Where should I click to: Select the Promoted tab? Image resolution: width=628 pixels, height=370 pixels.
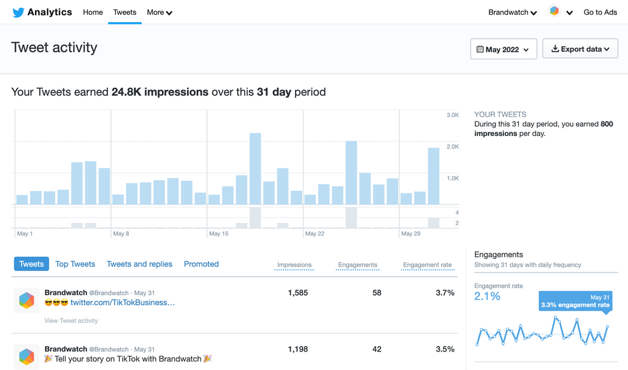[x=201, y=264]
